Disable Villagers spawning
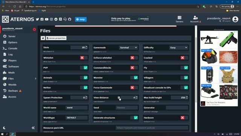The image size is (241, 136). tap(184, 77)
